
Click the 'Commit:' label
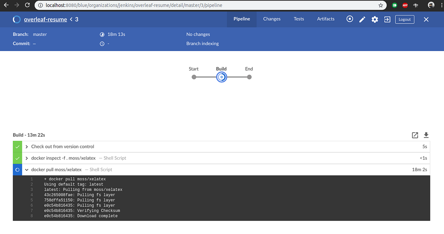click(x=21, y=44)
